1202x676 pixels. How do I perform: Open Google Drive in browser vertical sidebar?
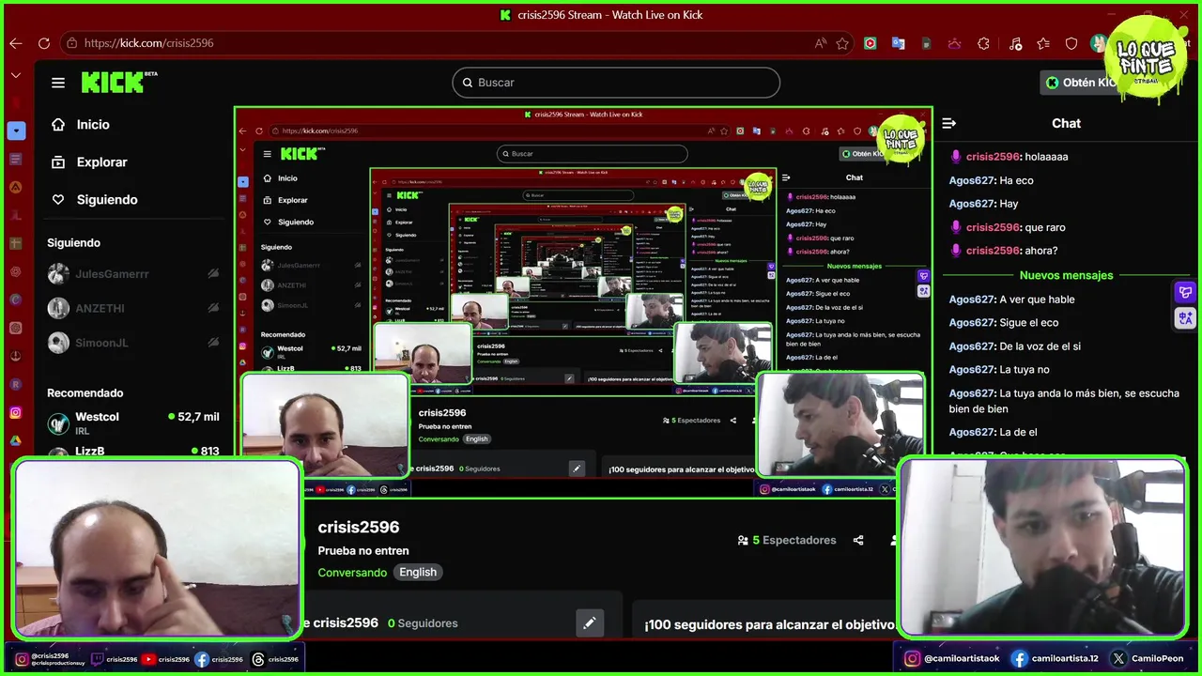[16, 440]
